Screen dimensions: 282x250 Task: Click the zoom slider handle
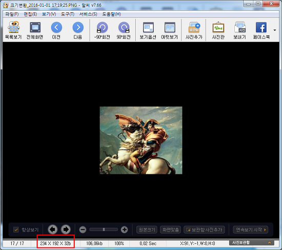coord(104,230)
